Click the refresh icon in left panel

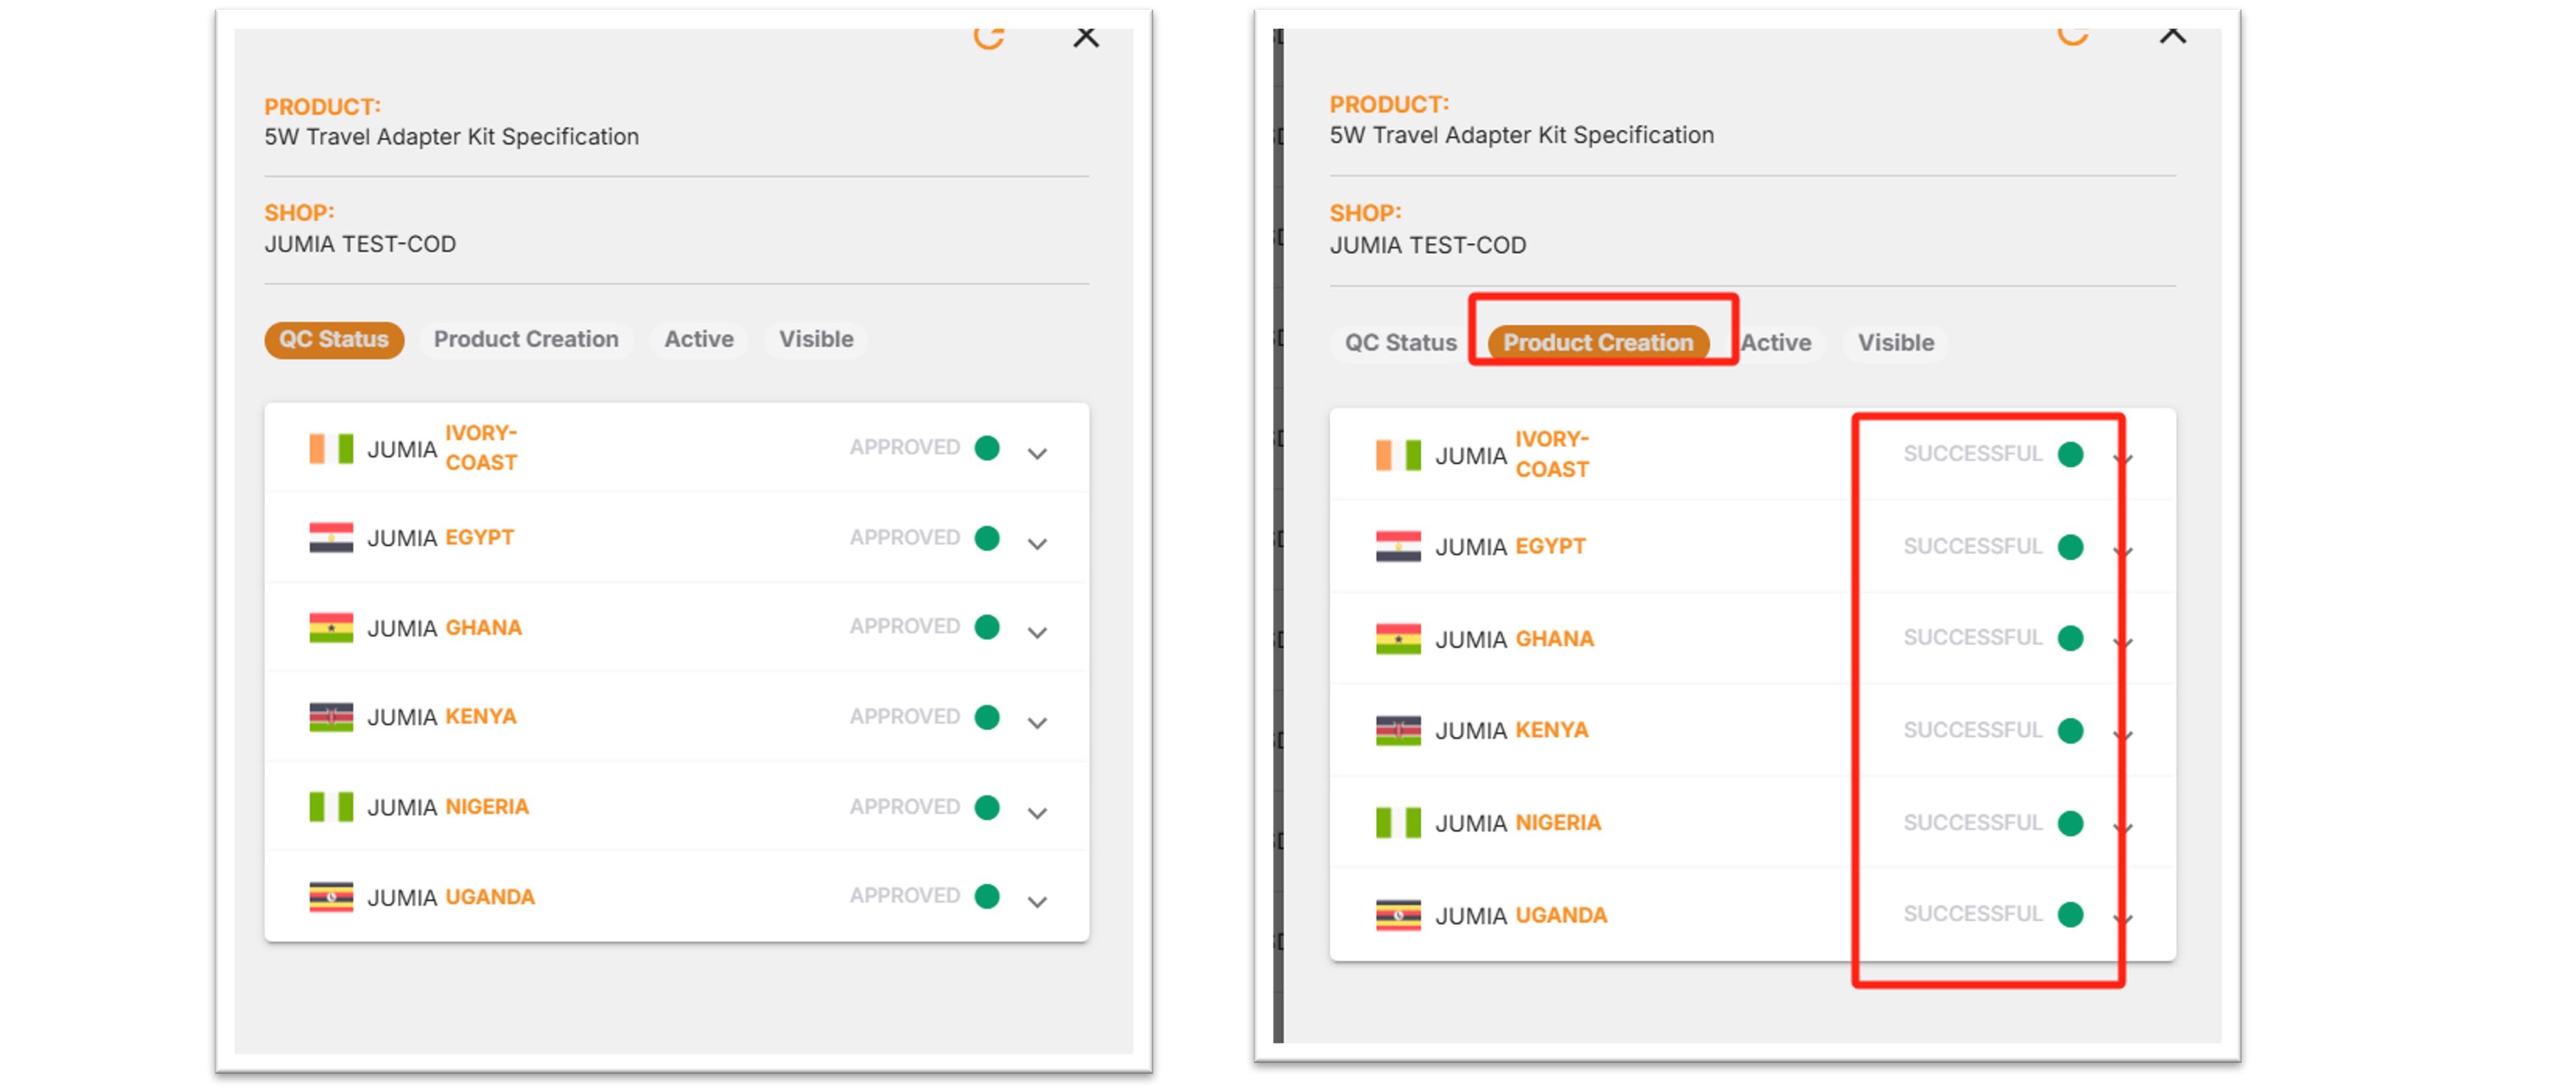(x=988, y=38)
